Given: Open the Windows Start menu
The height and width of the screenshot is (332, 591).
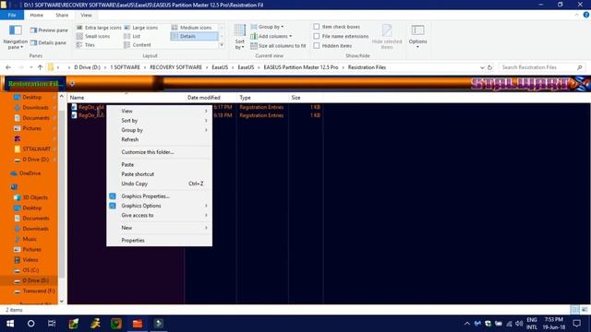Looking at the screenshot, I should [x=10, y=324].
